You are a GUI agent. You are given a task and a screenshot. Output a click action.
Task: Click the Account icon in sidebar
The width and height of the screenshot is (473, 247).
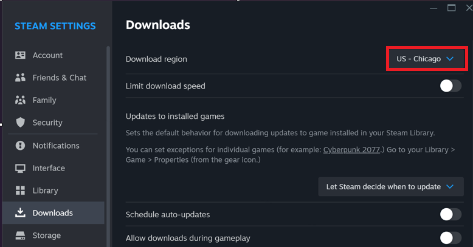[21, 55]
